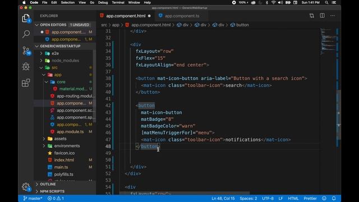Viewport: 359px width, 202px height.
Task: Open the Explorer view in activity bar
Action: [26, 18]
